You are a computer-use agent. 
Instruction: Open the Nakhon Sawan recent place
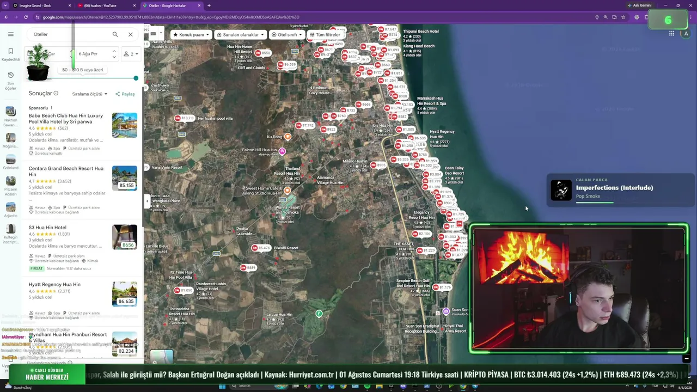10,117
